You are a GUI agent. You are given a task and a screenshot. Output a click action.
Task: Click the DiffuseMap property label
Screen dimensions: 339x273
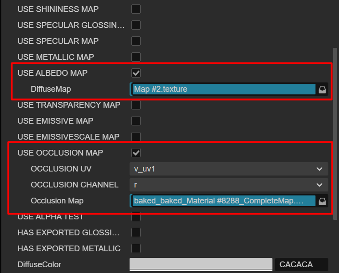51,89
